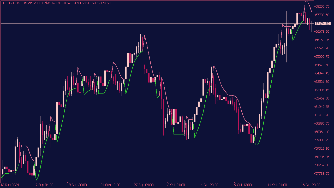Click the 24 Sep 12:00 time label
The height and width of the screenshot is (188, 334).
110,185
